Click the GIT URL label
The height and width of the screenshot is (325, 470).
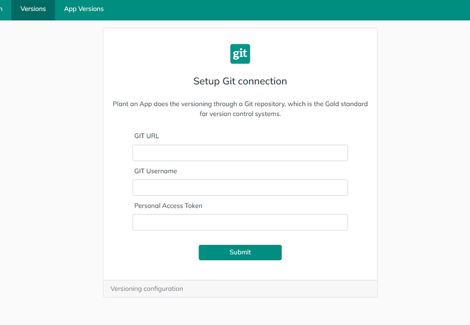point(146,136)
